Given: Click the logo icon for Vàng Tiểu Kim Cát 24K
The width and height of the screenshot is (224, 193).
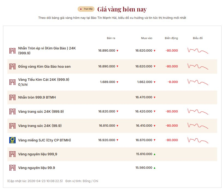Looking at the screenshot, I should click(x=12, y=82).
